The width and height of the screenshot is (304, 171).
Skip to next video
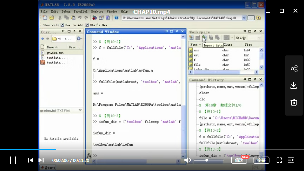tap(41, 160)
